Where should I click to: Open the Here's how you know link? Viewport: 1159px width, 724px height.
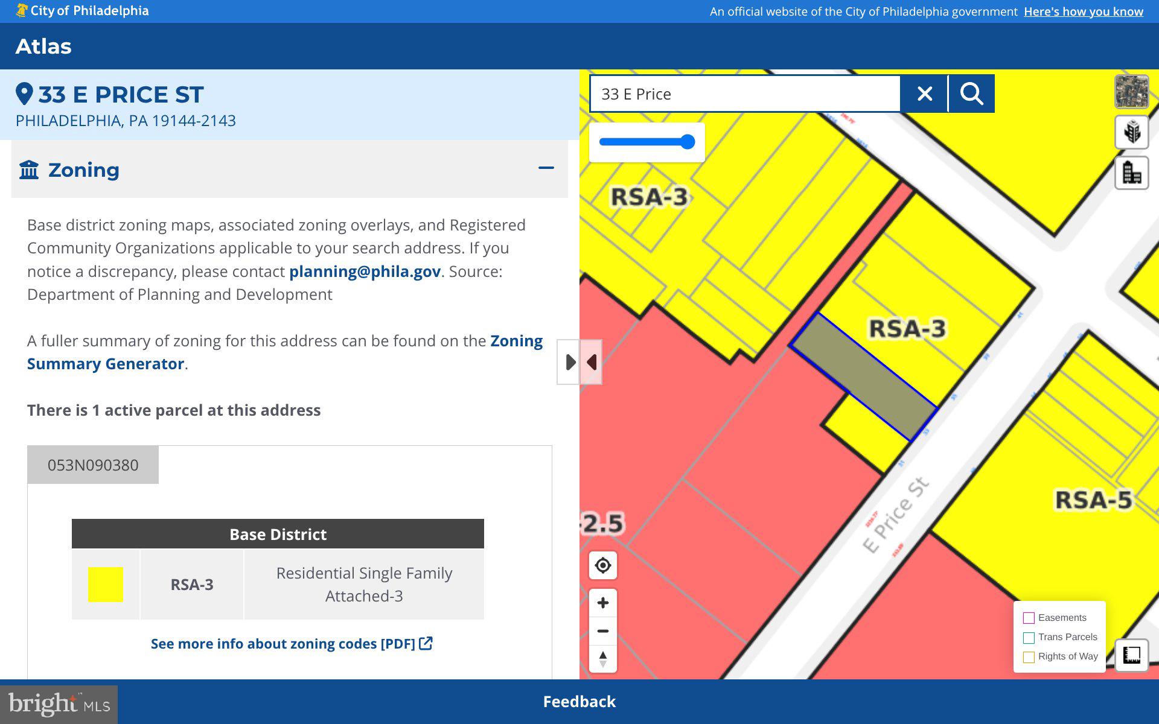(x=1084, y=11)
